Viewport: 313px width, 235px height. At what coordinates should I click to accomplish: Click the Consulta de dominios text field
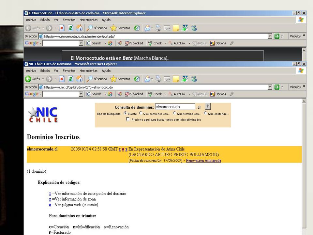point(175,107)
